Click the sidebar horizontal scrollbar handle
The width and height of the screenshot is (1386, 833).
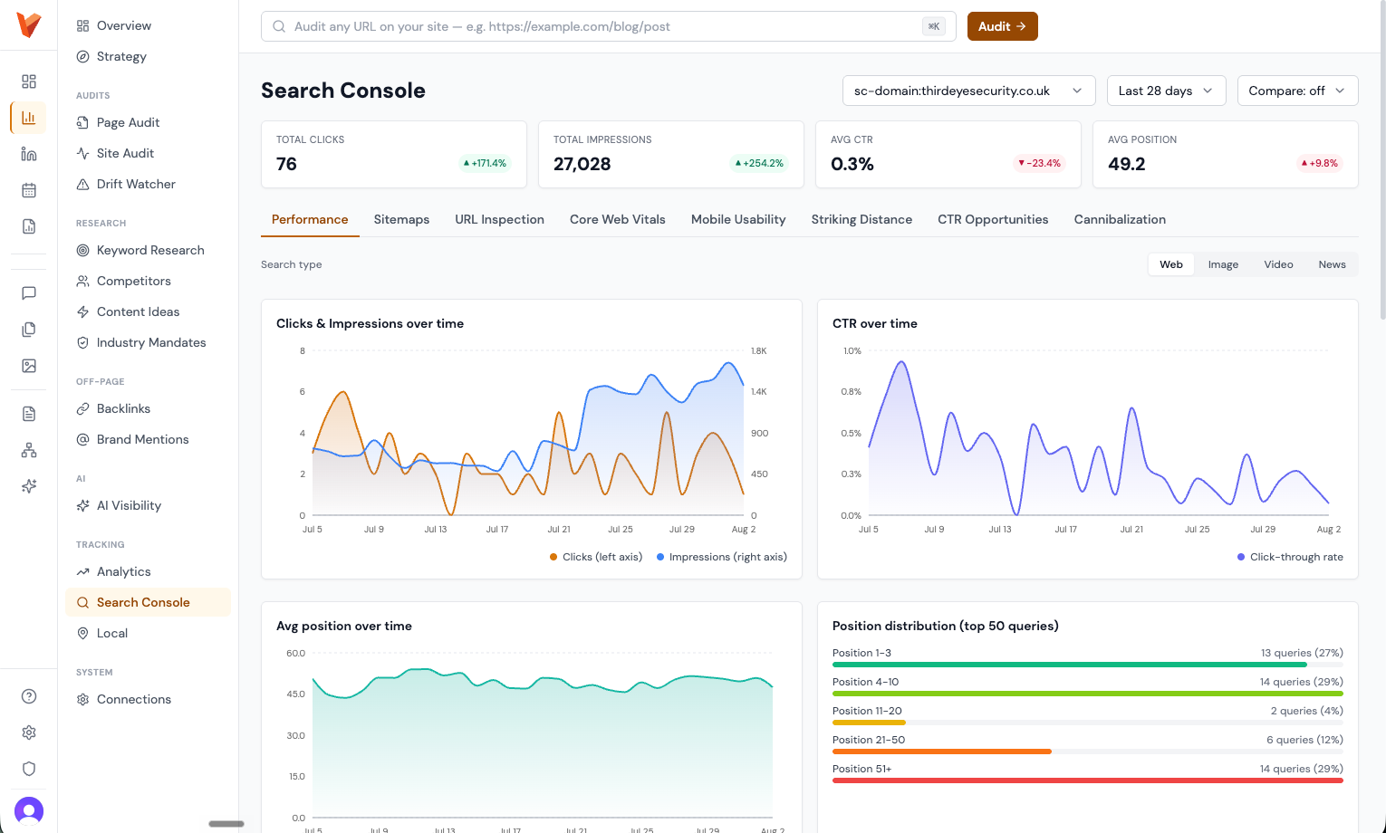226,824
